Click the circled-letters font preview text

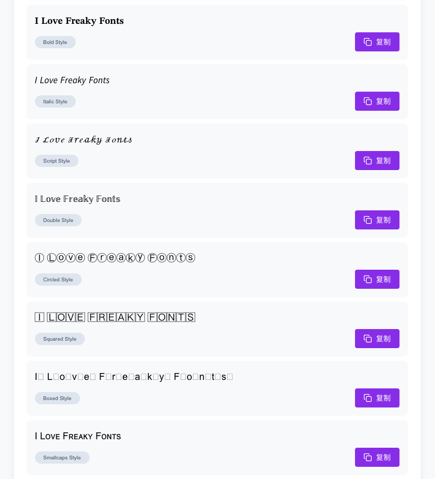click(115, 258)
